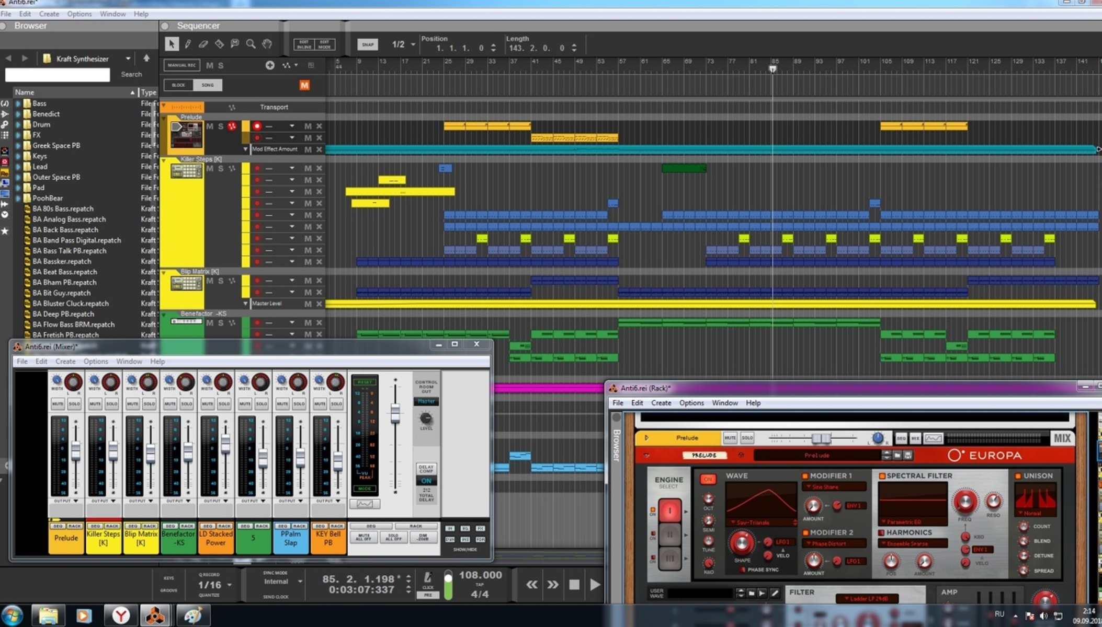Click Browser back navigation arrow

[x=8, y=59]
